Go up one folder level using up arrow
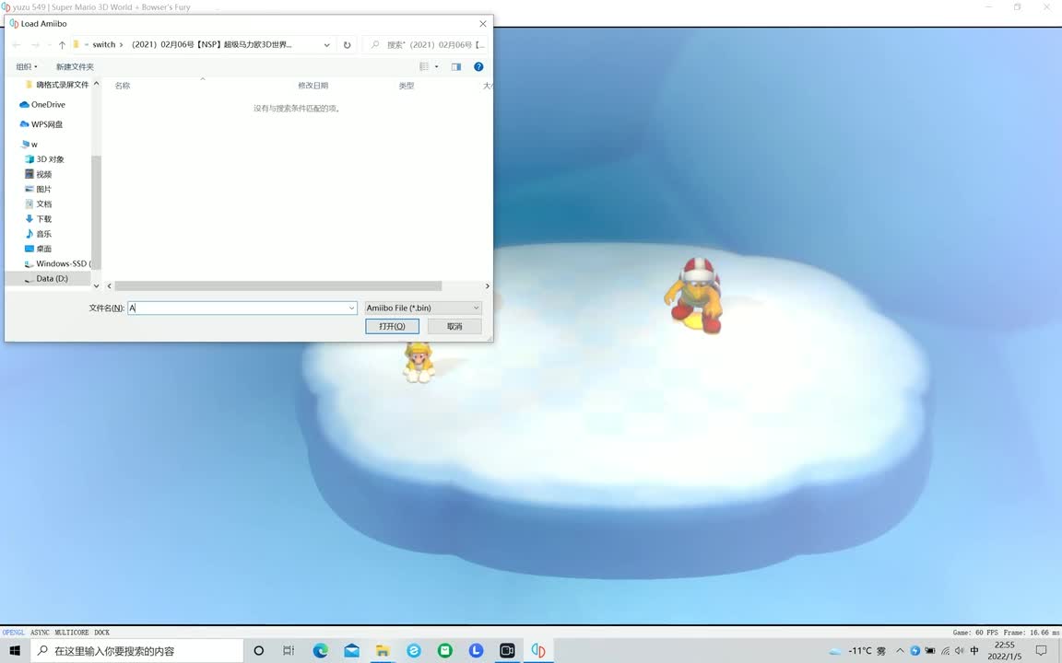1062x663 pixels. [x=62, y=44]
